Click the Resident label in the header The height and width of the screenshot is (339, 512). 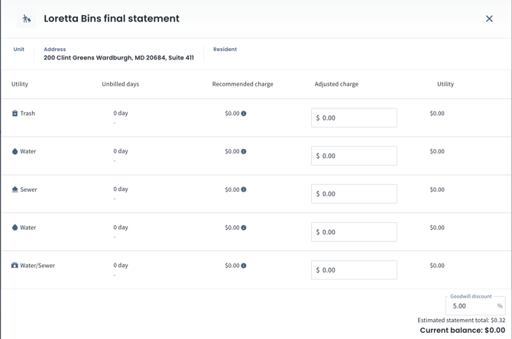tap(225, 50)
